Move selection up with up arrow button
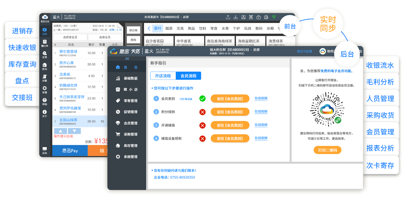The width and height of the screenshot is (406, 202). [x=60, y=131]
